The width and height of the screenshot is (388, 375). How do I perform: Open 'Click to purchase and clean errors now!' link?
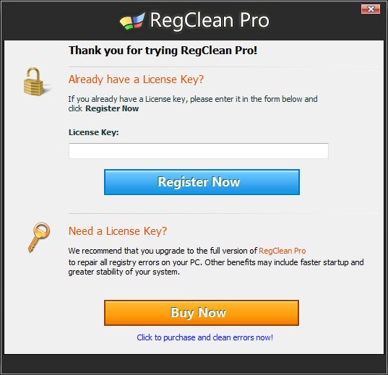(x=205, y=337)
